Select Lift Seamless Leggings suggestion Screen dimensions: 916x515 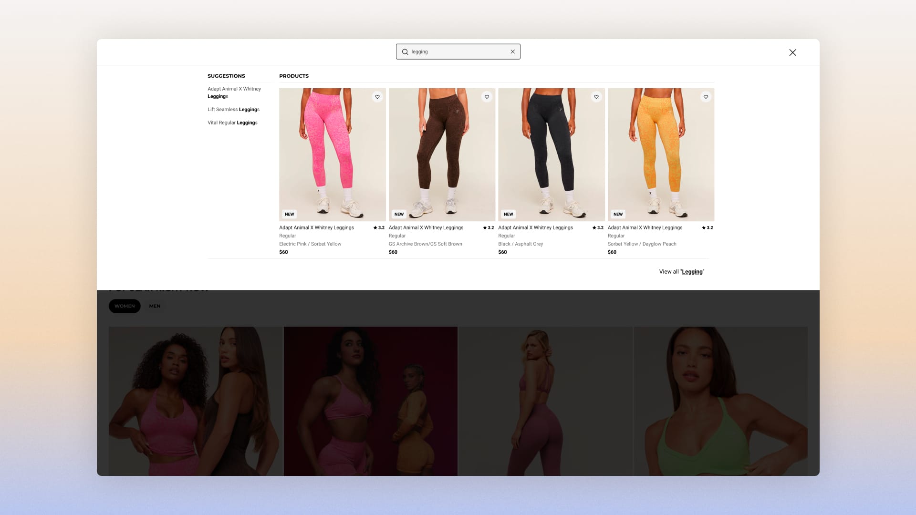233,110
